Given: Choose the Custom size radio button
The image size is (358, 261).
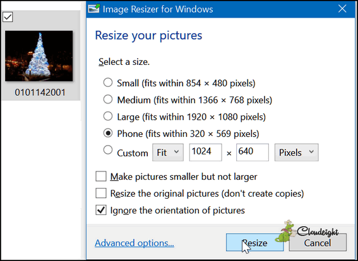Looking at the screenshot, I should pyautogui.click(x=108, y=150).
